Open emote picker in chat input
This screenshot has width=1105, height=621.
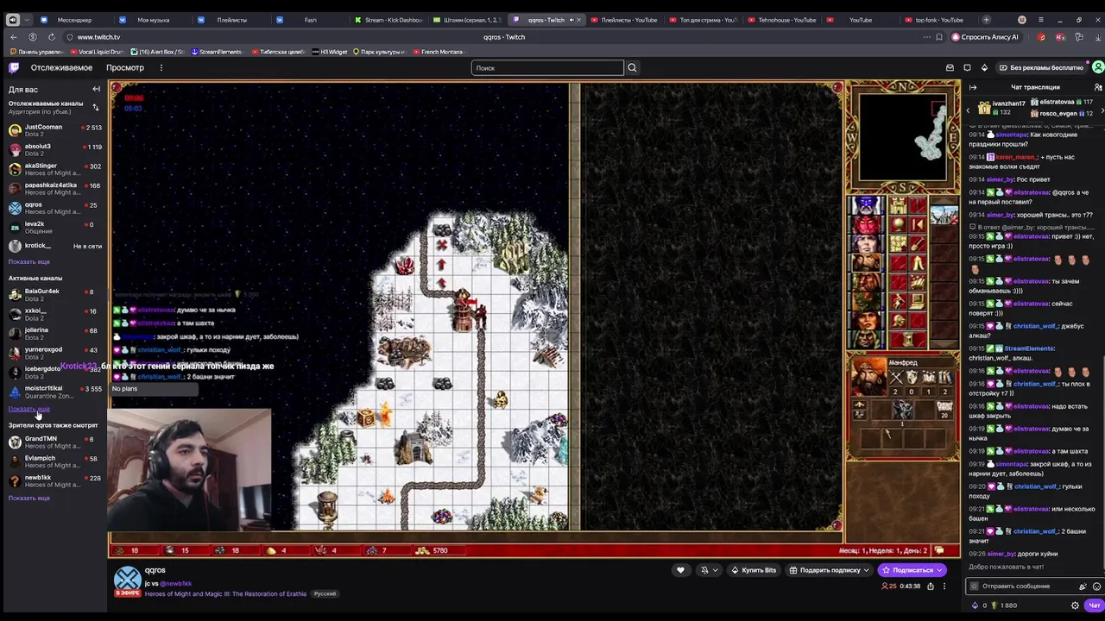1096,586
